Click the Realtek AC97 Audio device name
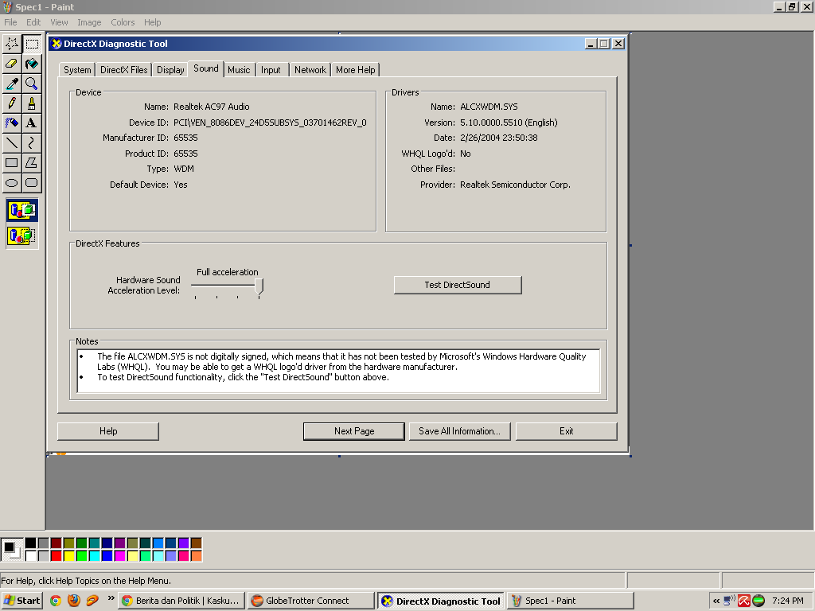The height and width of the screenshot is (611, 815). [x=212, y=107]
